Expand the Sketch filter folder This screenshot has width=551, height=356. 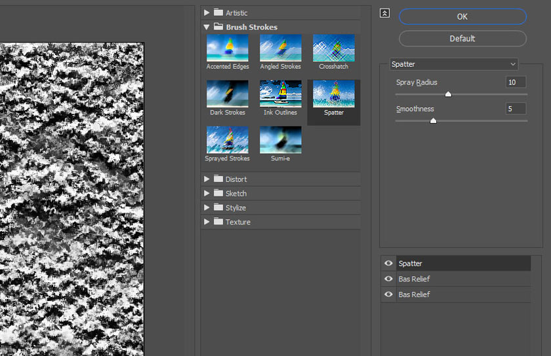point(207,193)
